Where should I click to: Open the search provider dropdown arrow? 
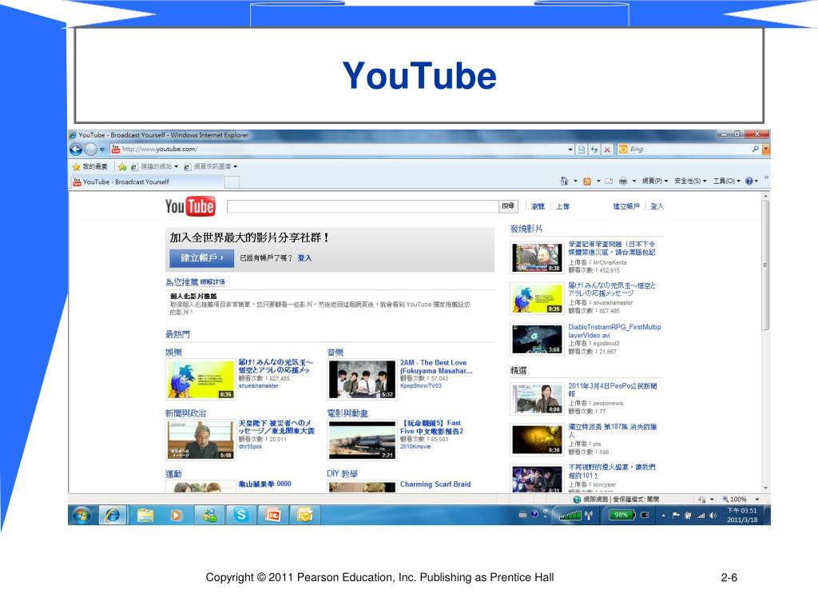(766, 150)
